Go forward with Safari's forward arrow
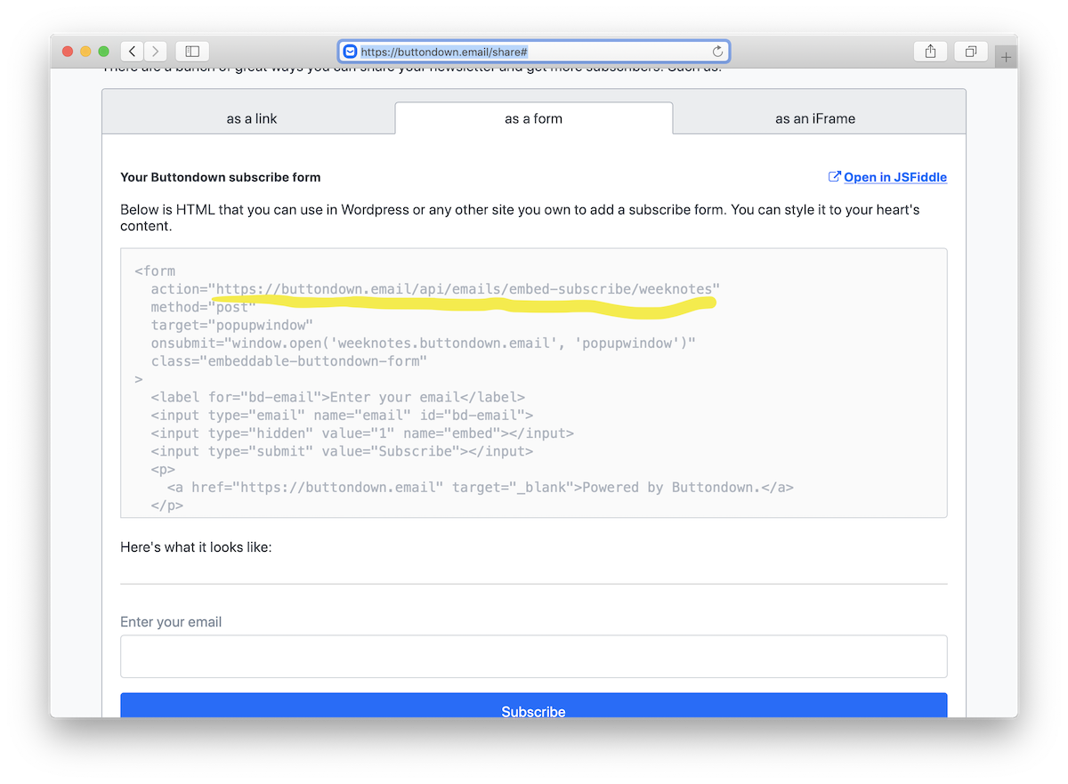 (156, 52)
